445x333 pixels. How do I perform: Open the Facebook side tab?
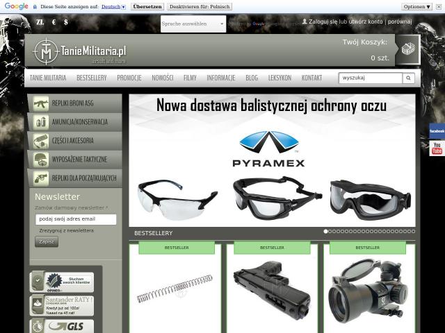pos(437,131)
